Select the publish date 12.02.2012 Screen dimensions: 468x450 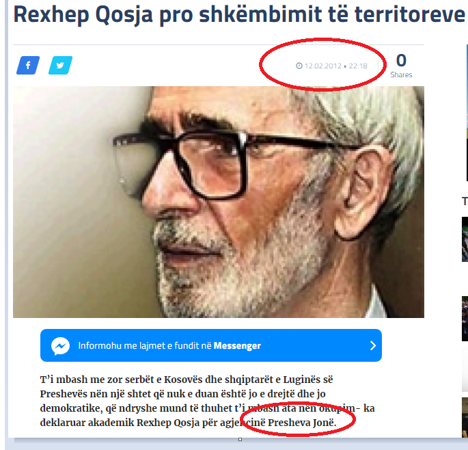point(323,66)
